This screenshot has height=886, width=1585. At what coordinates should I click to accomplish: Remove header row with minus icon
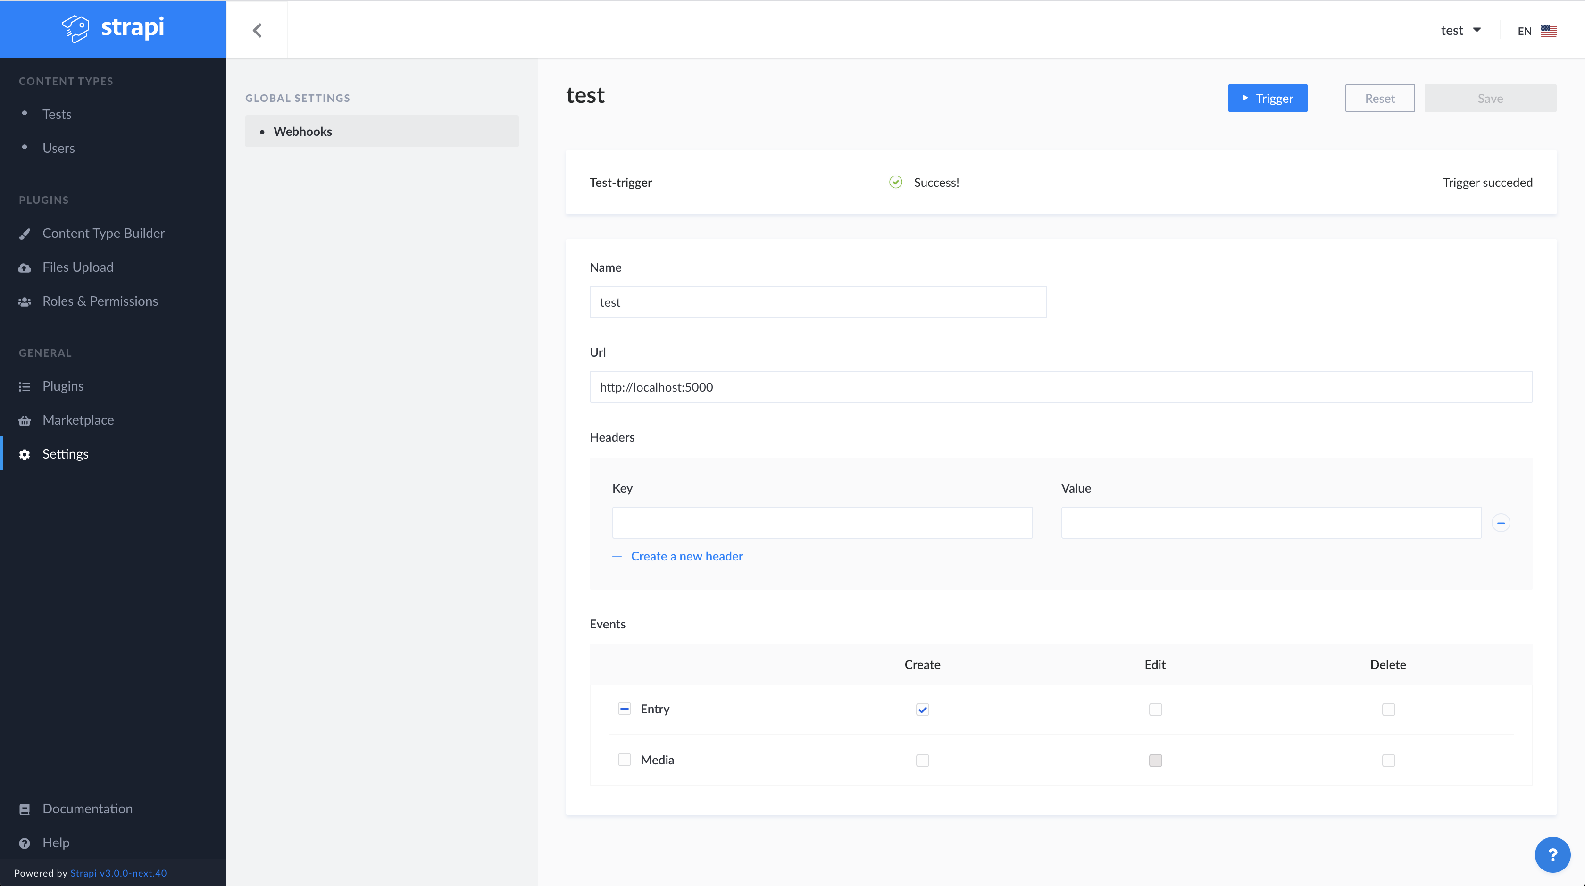(x=1501, y=523)
